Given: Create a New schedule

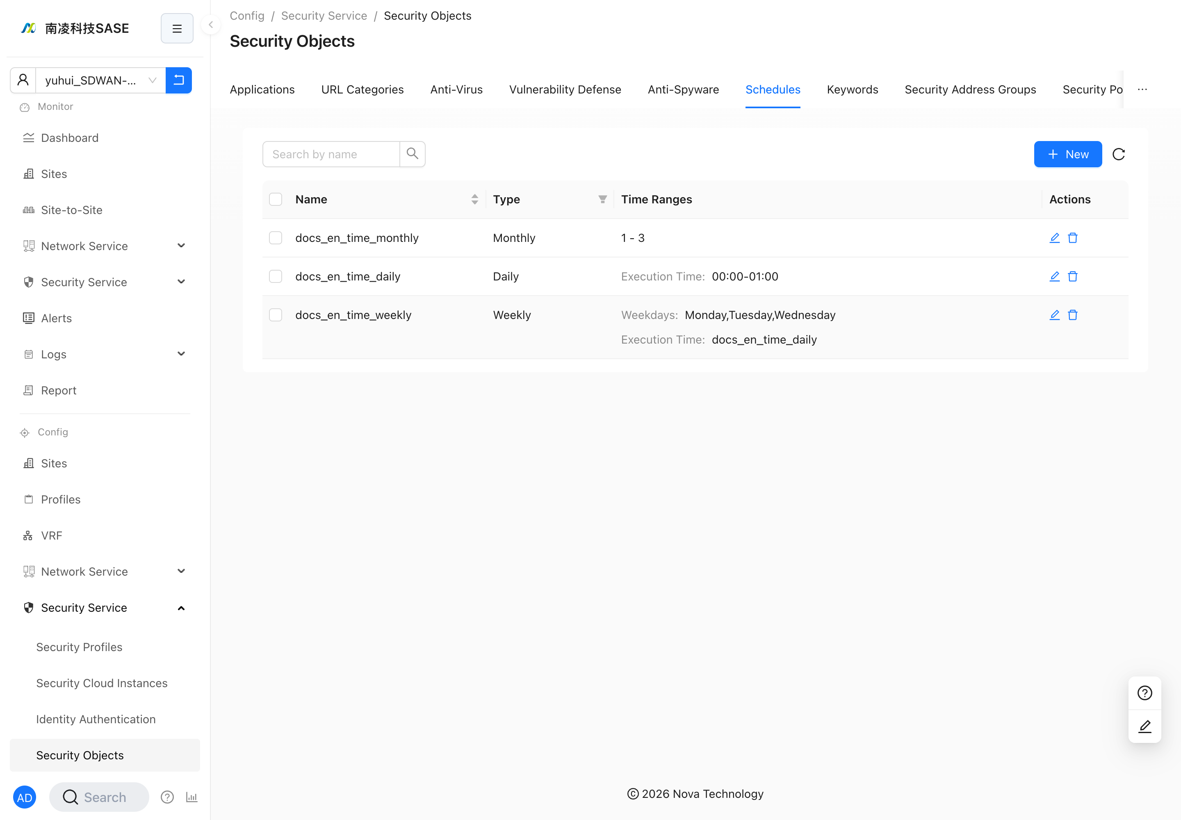Looking at the screenshot, I should point(1067,154).
